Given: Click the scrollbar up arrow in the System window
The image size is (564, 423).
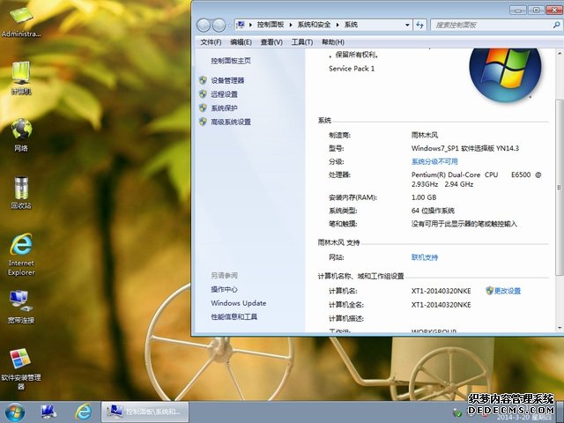Looking at the screenshot, I should pyautogui.click(x=560, y=53).
